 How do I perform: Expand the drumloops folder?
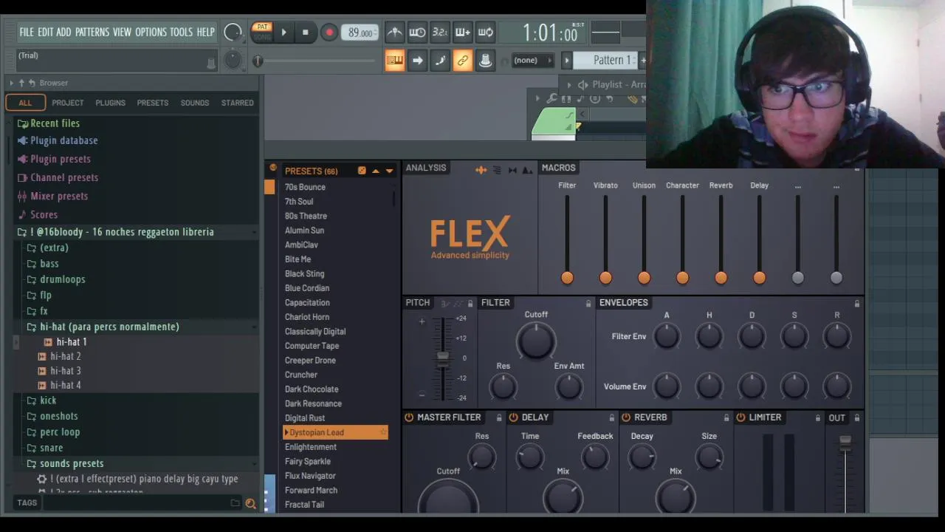[x=63, y=279]
